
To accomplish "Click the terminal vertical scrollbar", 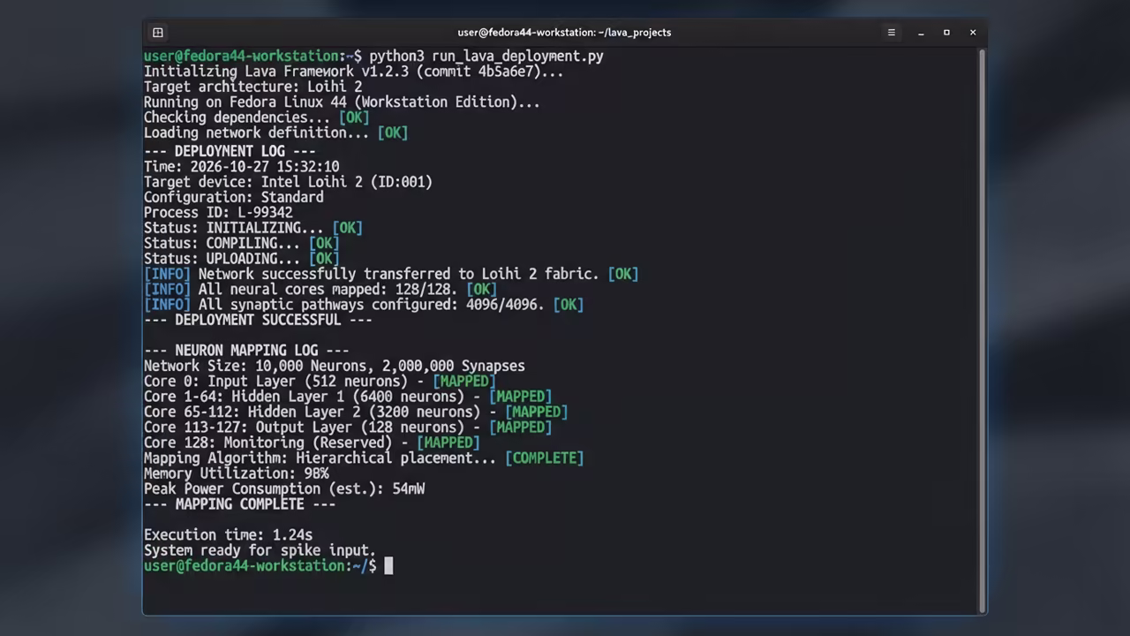I will coord(982,329).
